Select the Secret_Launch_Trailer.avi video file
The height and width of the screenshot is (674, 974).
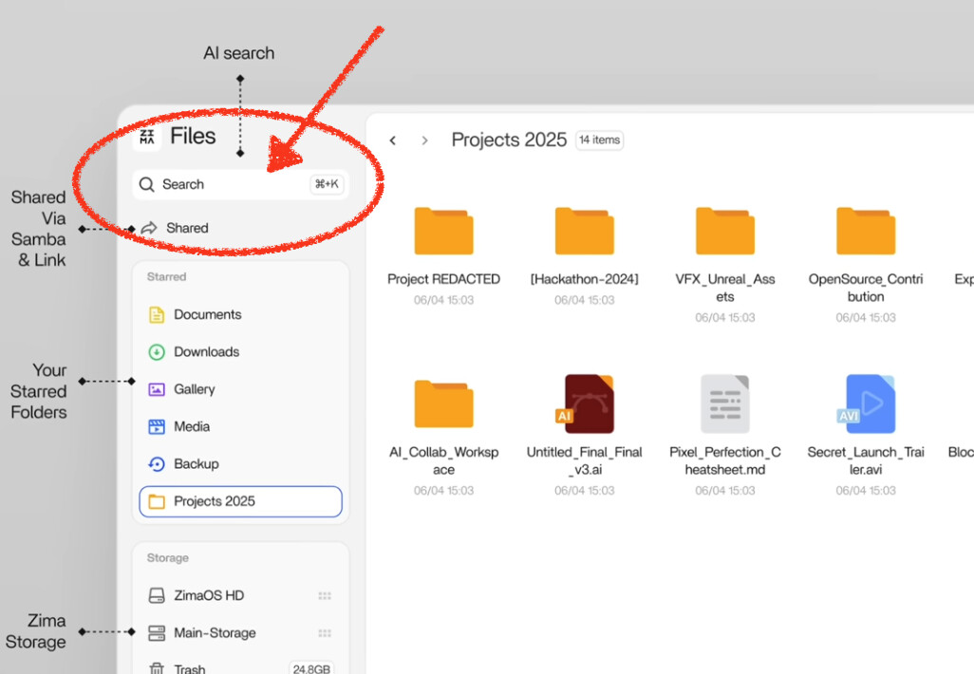point(865,404)
